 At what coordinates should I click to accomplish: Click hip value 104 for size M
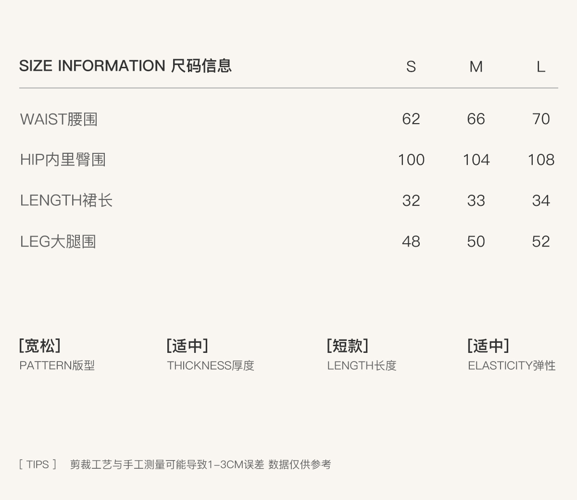click(476, 160)
